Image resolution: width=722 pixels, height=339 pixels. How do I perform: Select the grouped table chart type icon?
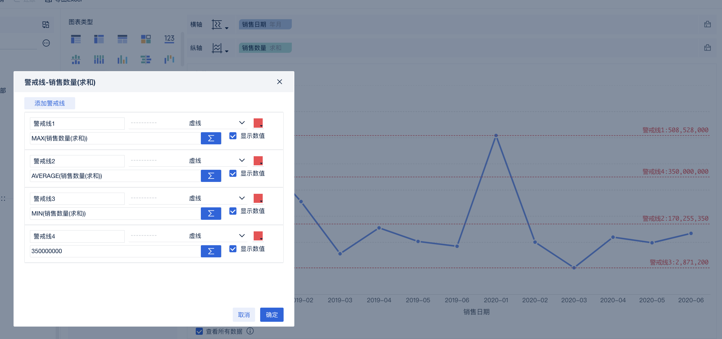pyautogui.click(x=76, y=39)
